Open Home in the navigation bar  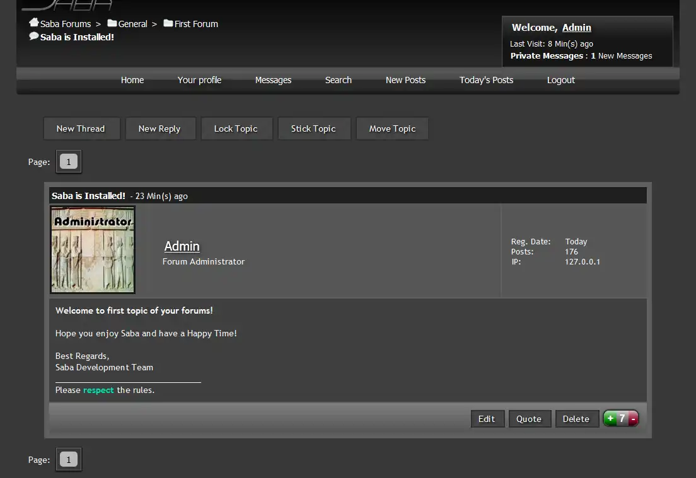coord(132,80)
